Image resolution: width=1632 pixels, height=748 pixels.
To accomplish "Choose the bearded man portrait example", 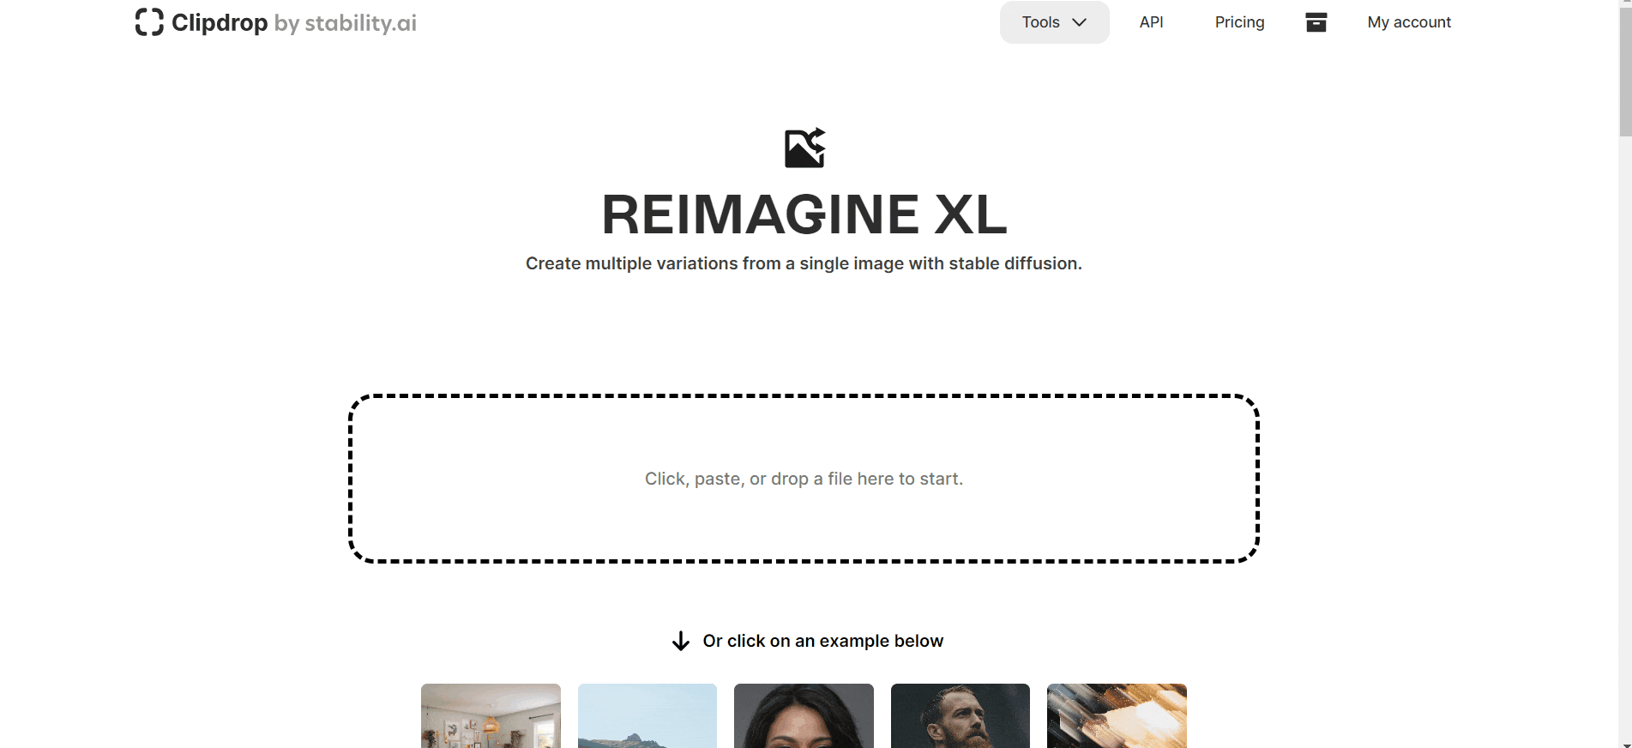I will point(961,715).
